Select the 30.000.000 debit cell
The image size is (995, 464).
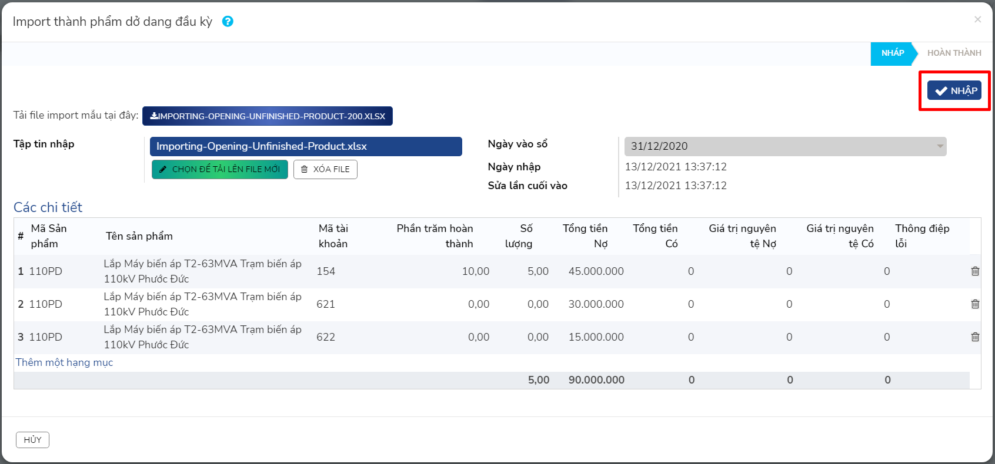pyautogui.click(x=596, y=304)
